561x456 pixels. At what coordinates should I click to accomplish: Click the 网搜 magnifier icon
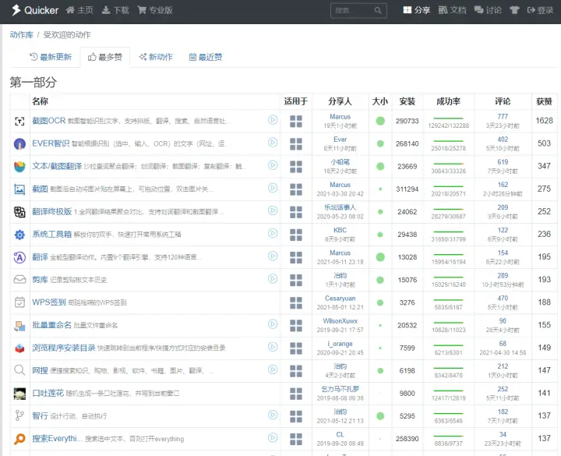point(19,370)
